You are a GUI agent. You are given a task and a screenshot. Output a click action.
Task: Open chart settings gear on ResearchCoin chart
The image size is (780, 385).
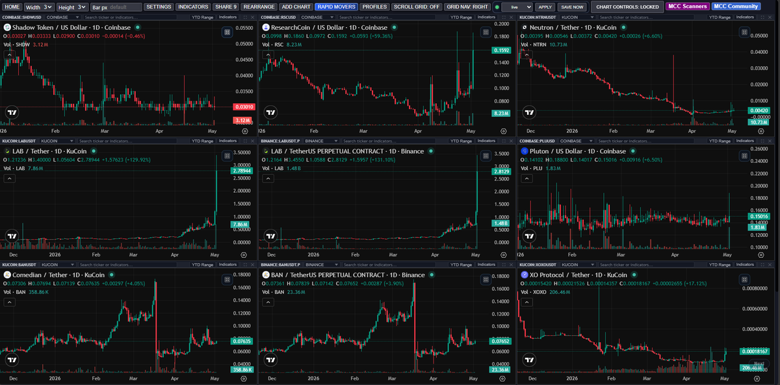503,130
